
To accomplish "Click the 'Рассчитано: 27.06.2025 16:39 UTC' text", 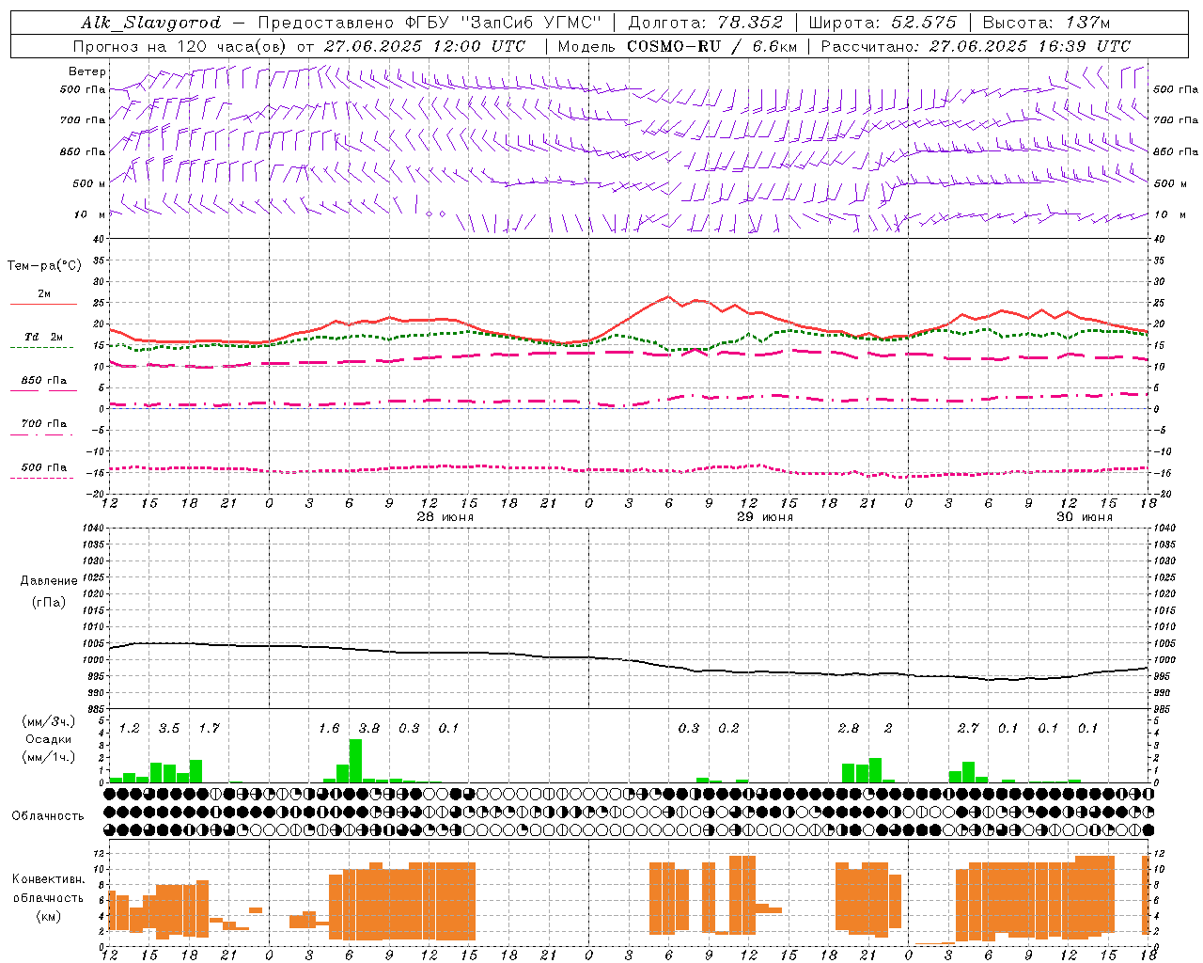I will (x=976, y=46).
